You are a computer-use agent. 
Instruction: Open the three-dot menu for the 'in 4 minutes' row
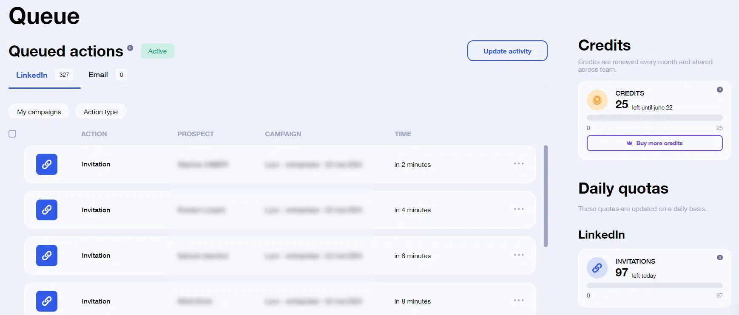(x=518, y=209)
